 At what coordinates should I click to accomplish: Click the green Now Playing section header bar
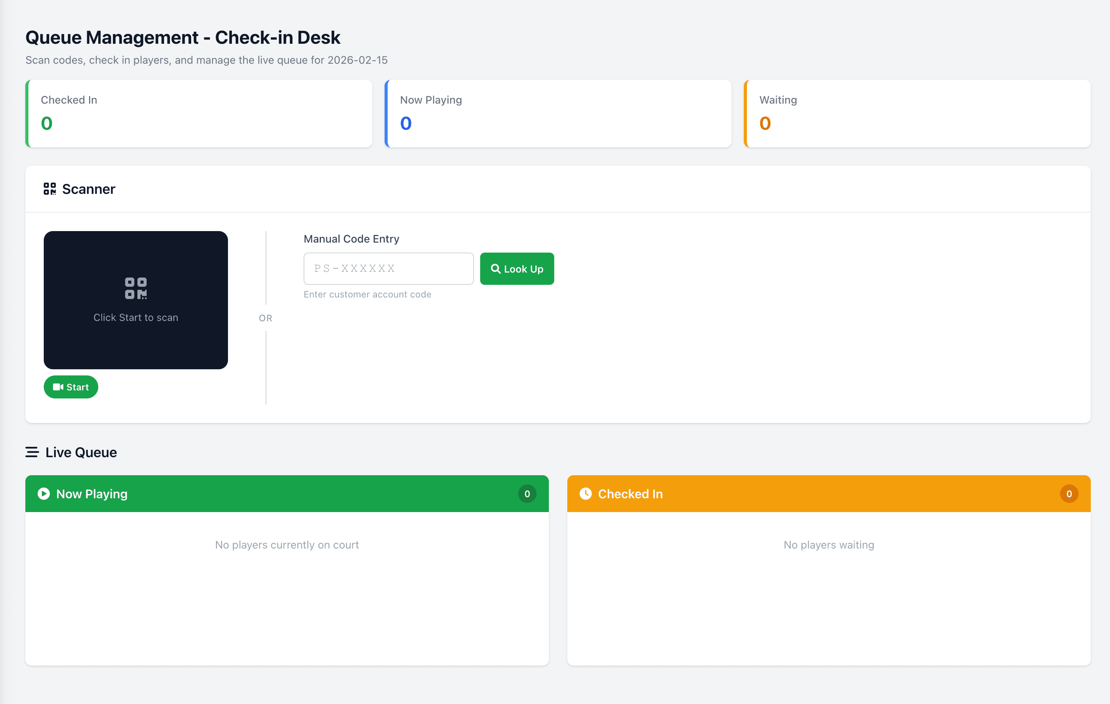click(x=286, y=494)
